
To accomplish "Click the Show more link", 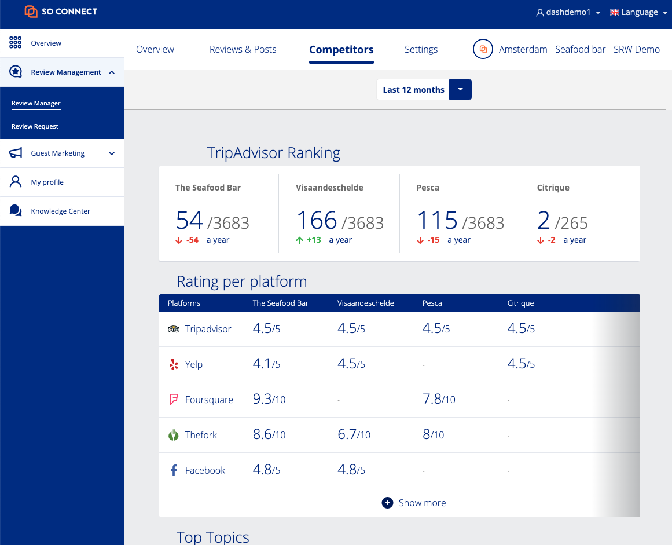I will tap(422, 503).
